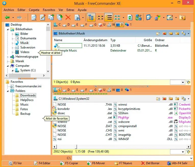Click the filter funnel icon in upper panel

tap(188, 82)
